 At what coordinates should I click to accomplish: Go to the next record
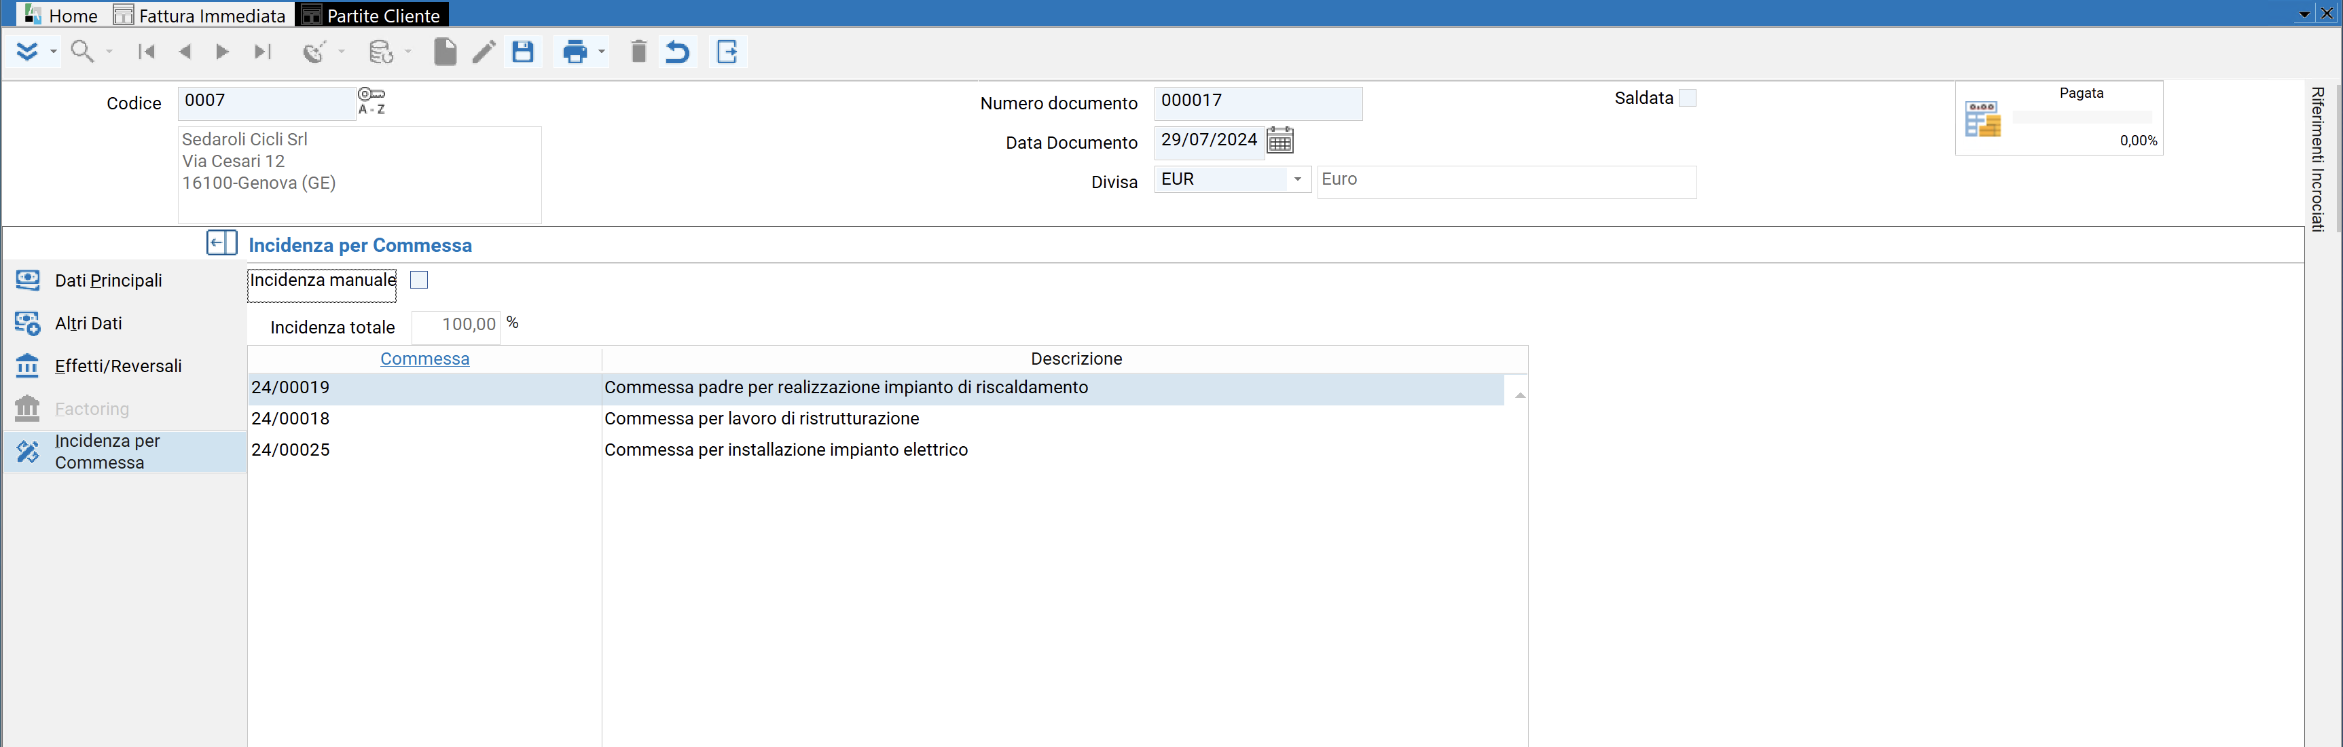(x=223, y=52)
